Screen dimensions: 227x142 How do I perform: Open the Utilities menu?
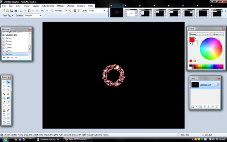coord(70,6)
